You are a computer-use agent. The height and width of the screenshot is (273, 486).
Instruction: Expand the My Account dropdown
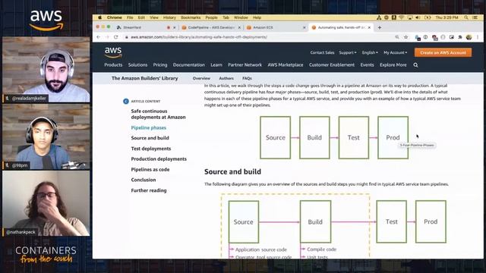[395, 52]
